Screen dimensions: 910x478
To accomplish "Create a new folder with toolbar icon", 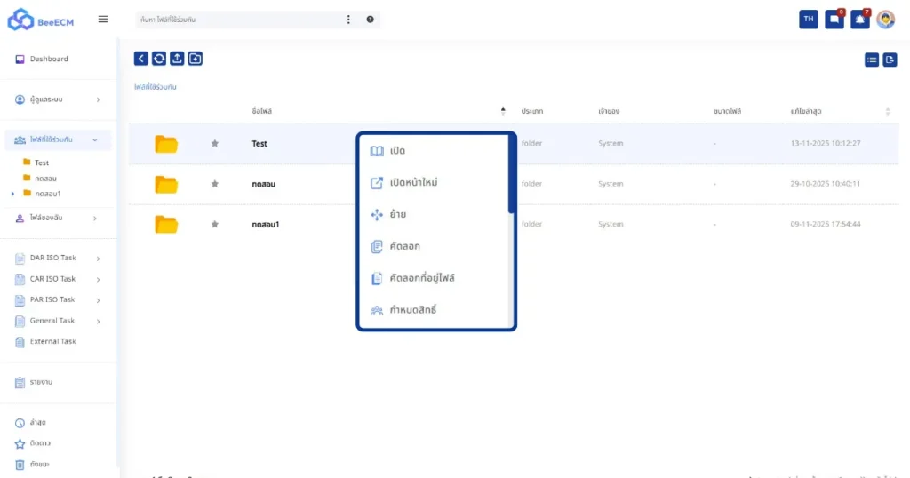I will click(195, 59).
